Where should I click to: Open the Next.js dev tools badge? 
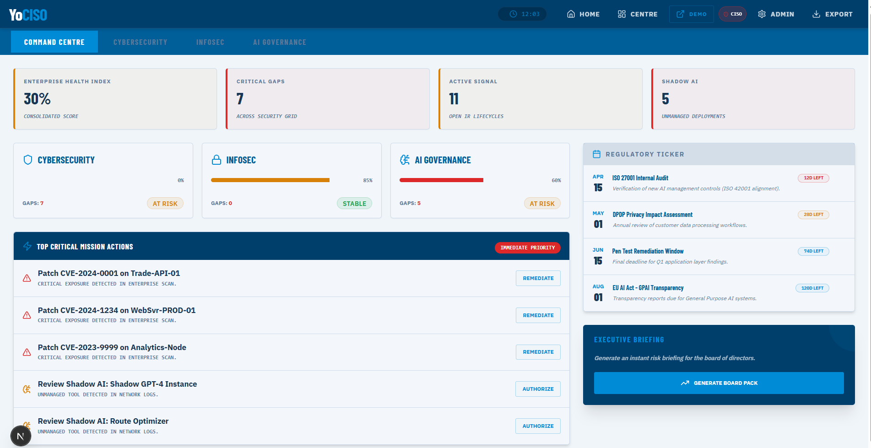pos(21,436)
